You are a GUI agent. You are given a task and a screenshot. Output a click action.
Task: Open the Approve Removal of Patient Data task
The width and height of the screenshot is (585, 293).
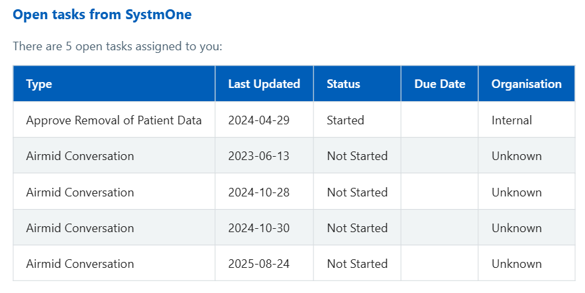coord(114,120)
